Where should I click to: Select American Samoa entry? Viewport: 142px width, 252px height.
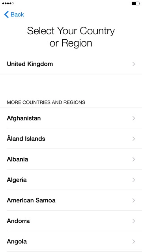[x=71, y=200]
